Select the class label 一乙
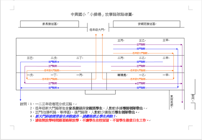 (x=142, y=75)
